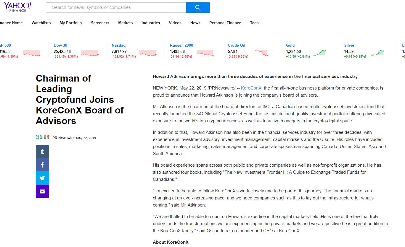
Task: Open the Silver mini chart
Action: [380, 53]
